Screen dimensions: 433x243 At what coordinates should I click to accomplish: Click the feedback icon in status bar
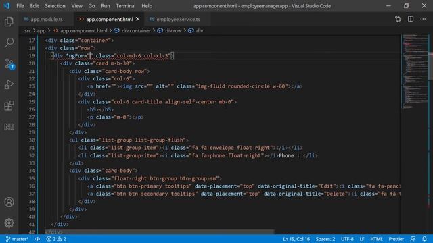tap(413, 238)
